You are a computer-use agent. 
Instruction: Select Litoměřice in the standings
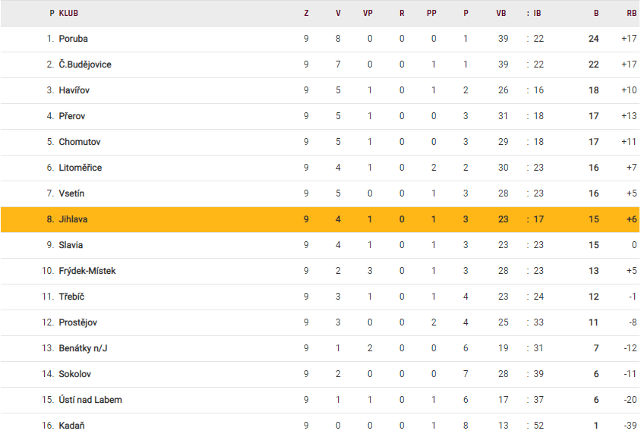pyautogui.click(x=81, y=168)
